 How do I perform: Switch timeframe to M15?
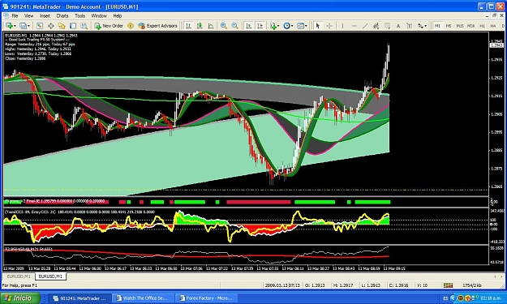[459, 26]
